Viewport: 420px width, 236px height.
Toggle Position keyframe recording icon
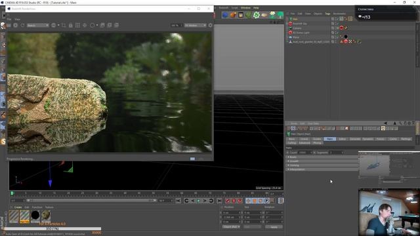pyautogui.click(x=248, y=201)
